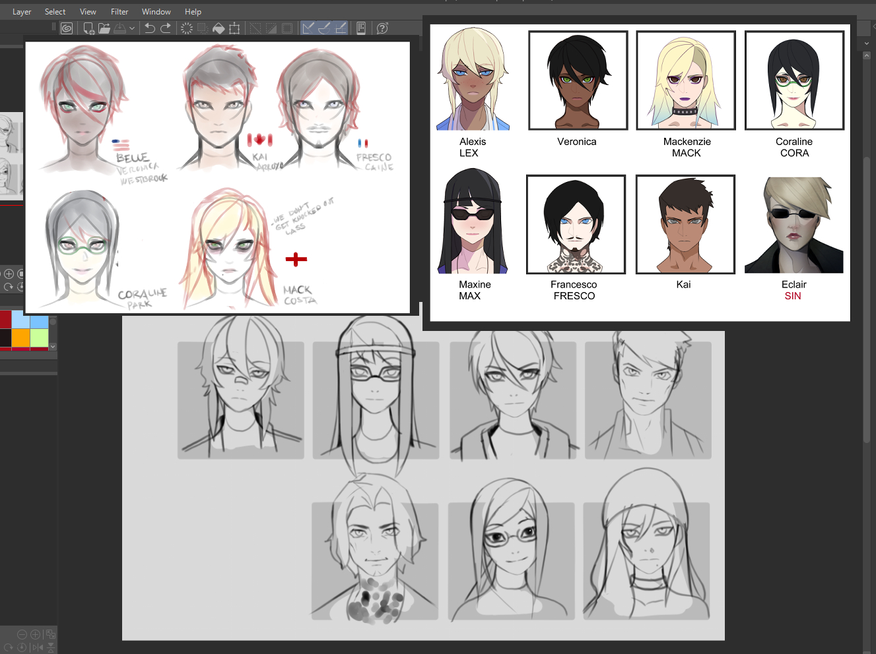The width and height of the screenshot is (876, 654).
Task: Click the color set scroll-down arrow
Action: point(53,346)
